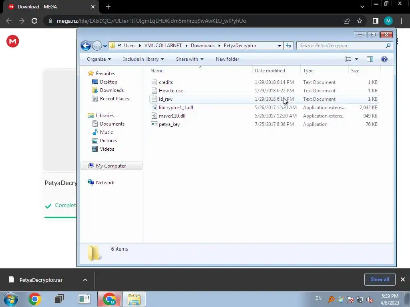Open Music library
This screenshot has width=410, height=307.
[x=102, y=132]
